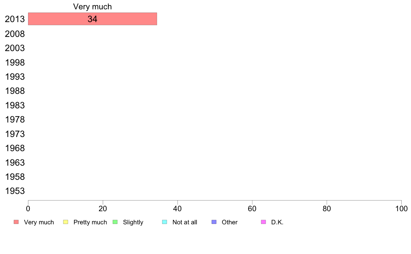Select the 2013 bar showing 34
This screenshot has height=254, width=411.
click(92, 19)
